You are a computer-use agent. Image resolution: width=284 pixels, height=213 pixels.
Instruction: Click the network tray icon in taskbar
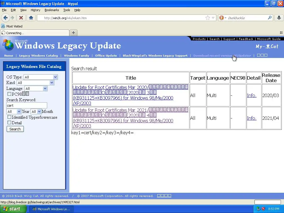(x=258, y=209)
